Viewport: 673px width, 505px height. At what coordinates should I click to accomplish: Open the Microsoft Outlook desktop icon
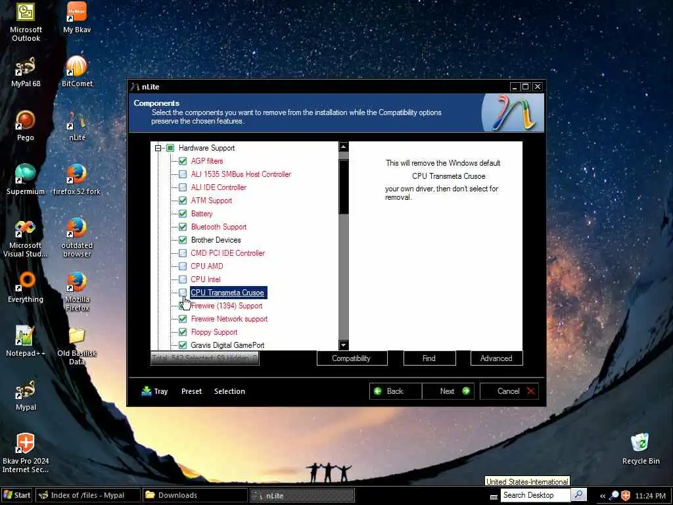click(26, 22)
